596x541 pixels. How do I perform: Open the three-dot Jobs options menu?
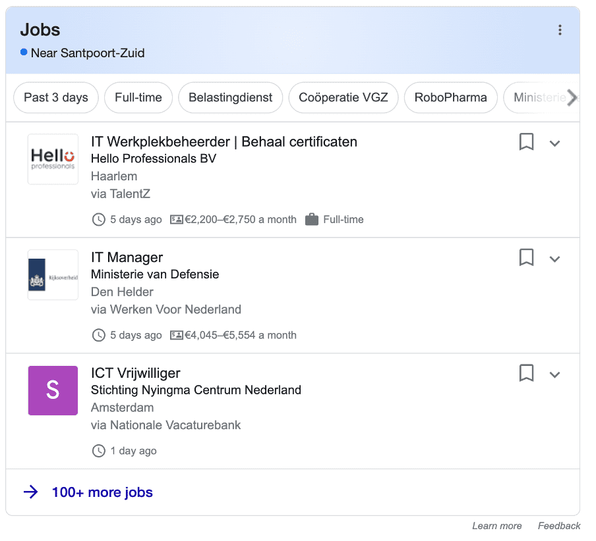[x=560, y=30]
